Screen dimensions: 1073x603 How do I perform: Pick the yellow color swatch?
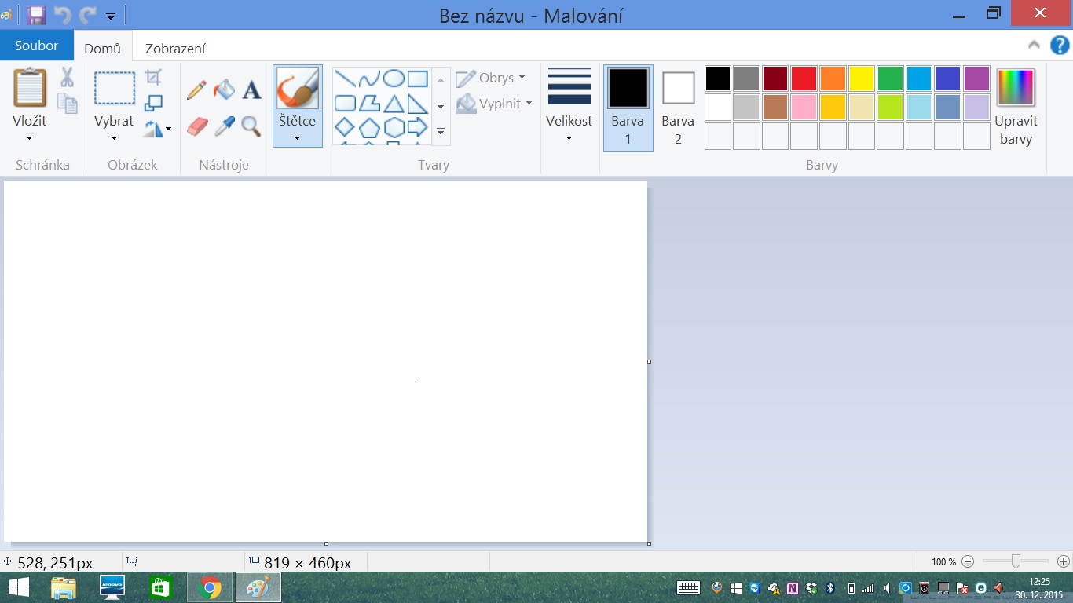pyautogui.click(x=862, y=79)
